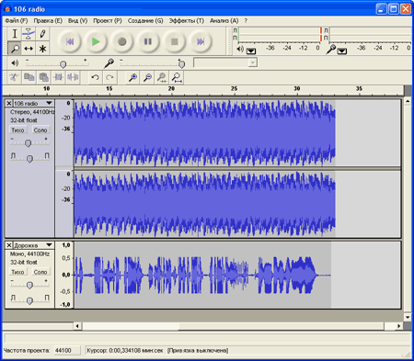414x361 pixels.
Task: Click the project rate field 44100
Action: (x=67, y=350)
